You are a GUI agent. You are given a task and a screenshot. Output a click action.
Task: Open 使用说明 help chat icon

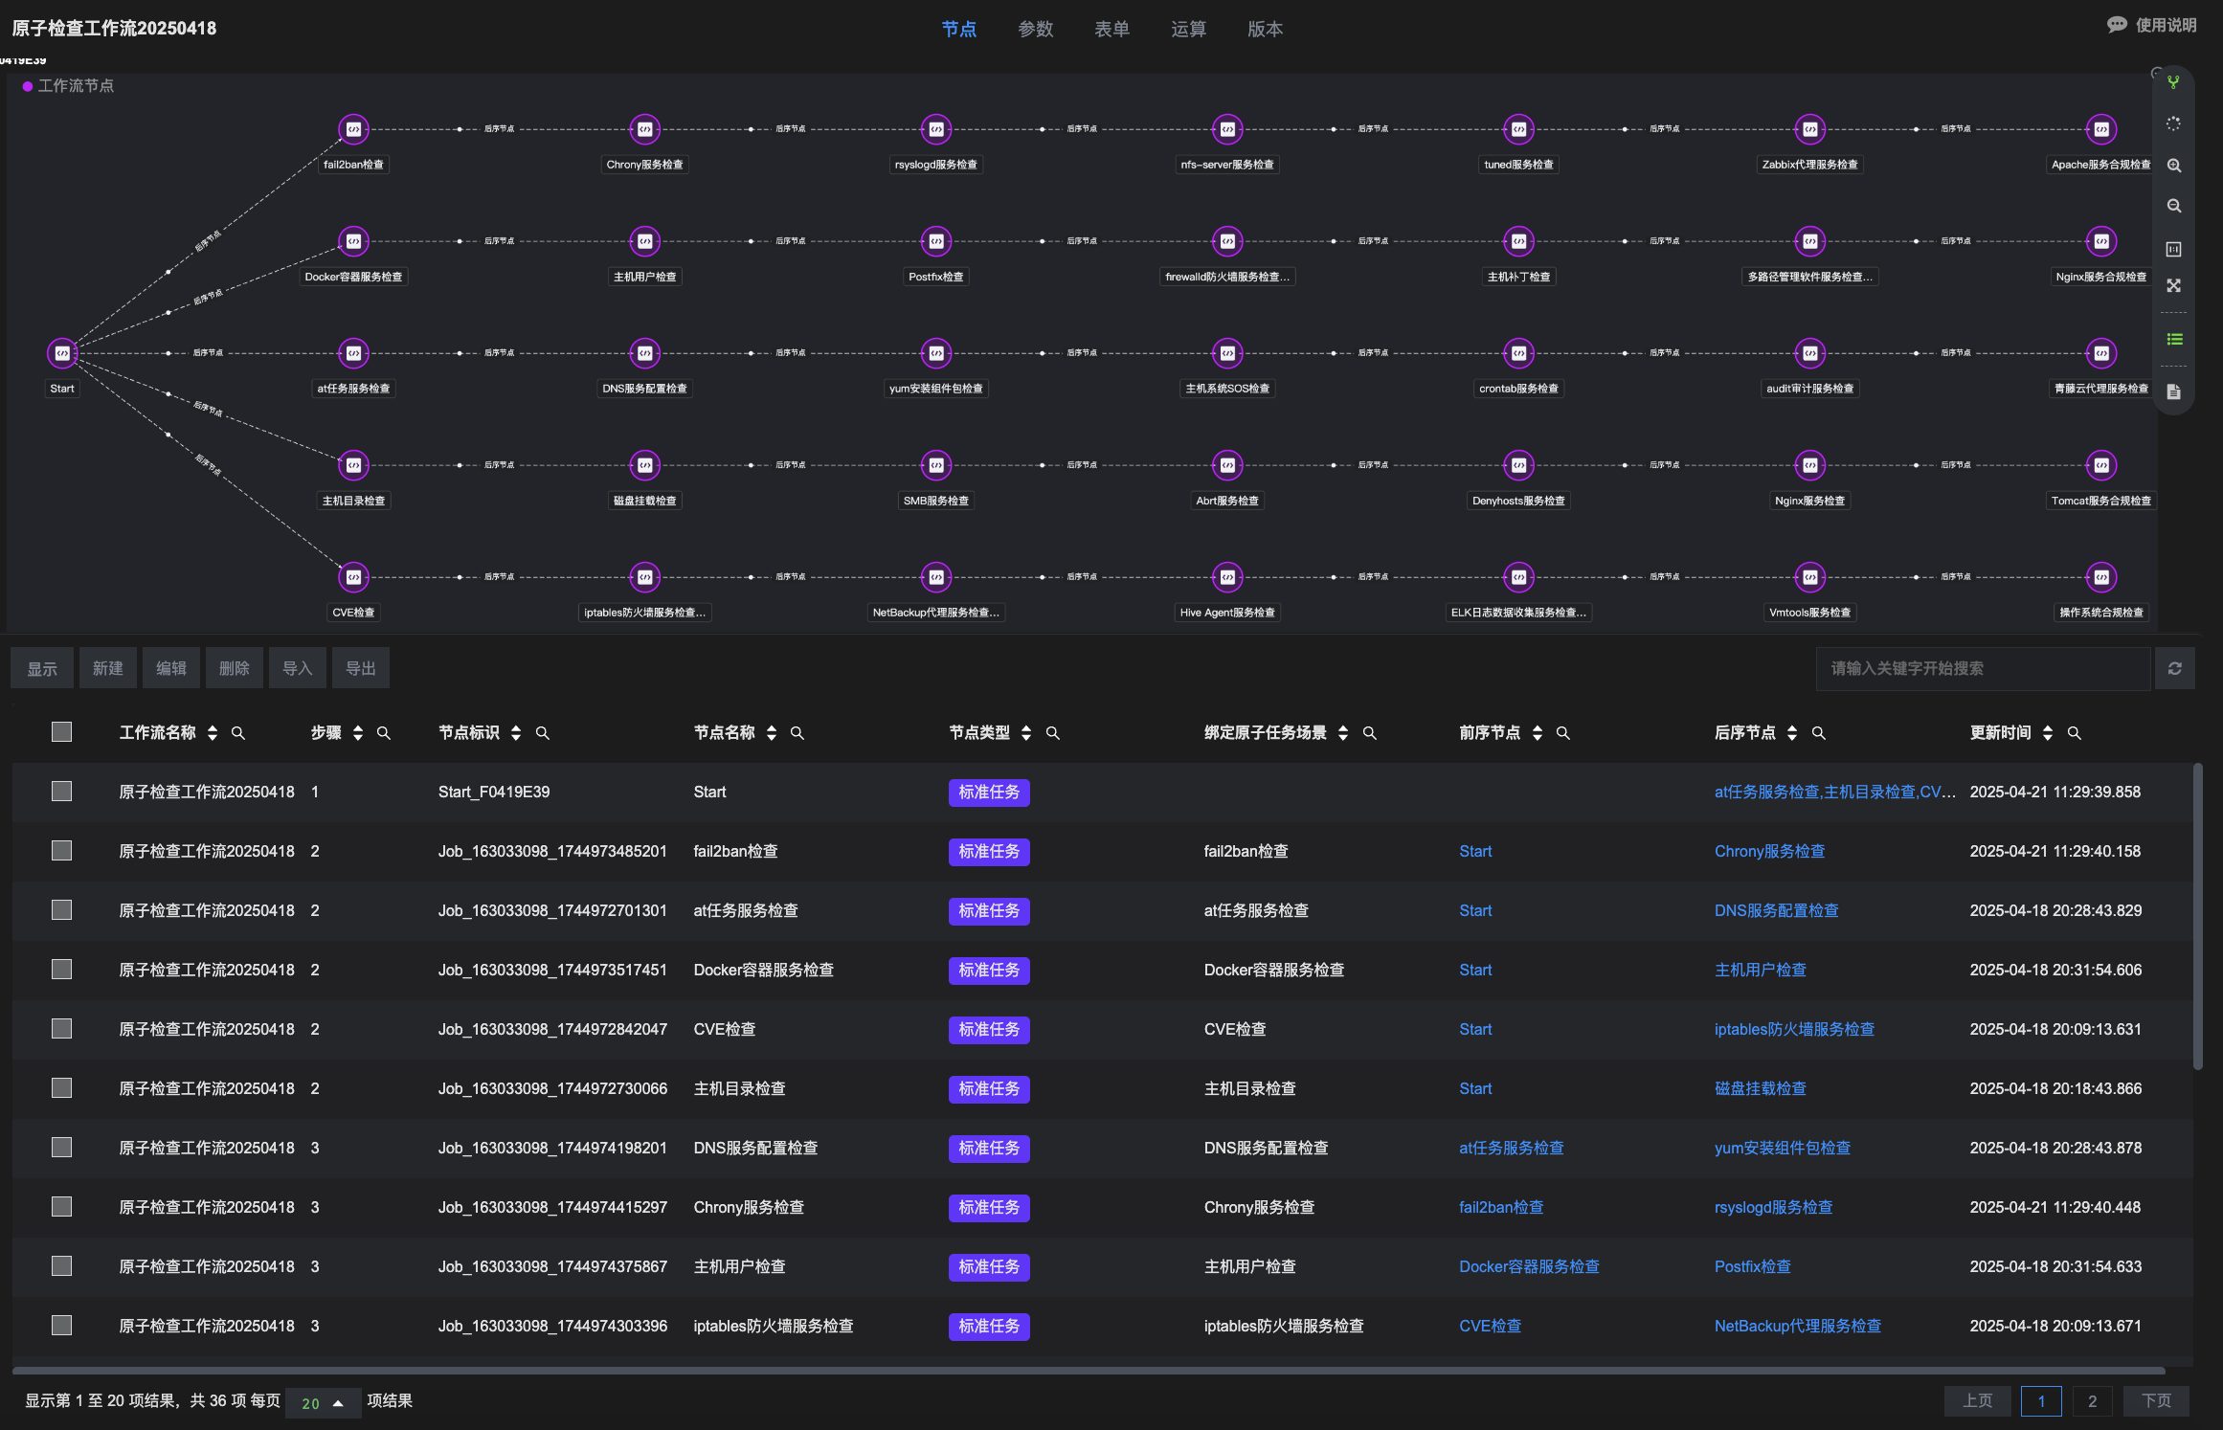(x=2117, y=25)
